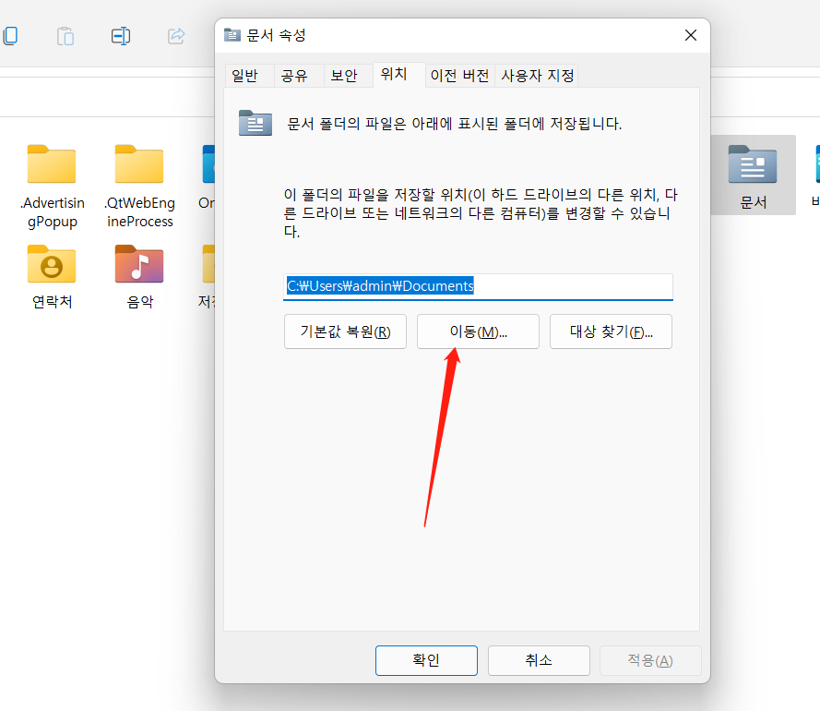Click the 기본값 복원 restore defaults button
The height and width of the screenshot is (711, 820).
pyautogui.click(x=345, y=331)
